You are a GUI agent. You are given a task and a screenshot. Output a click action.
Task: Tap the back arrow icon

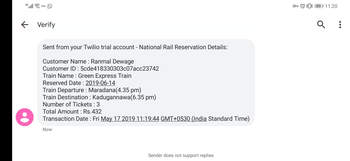point(25,24)
